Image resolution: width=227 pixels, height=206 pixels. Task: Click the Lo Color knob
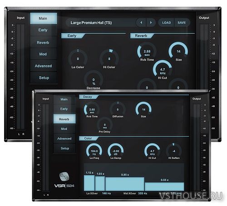(x=78, y=59)
